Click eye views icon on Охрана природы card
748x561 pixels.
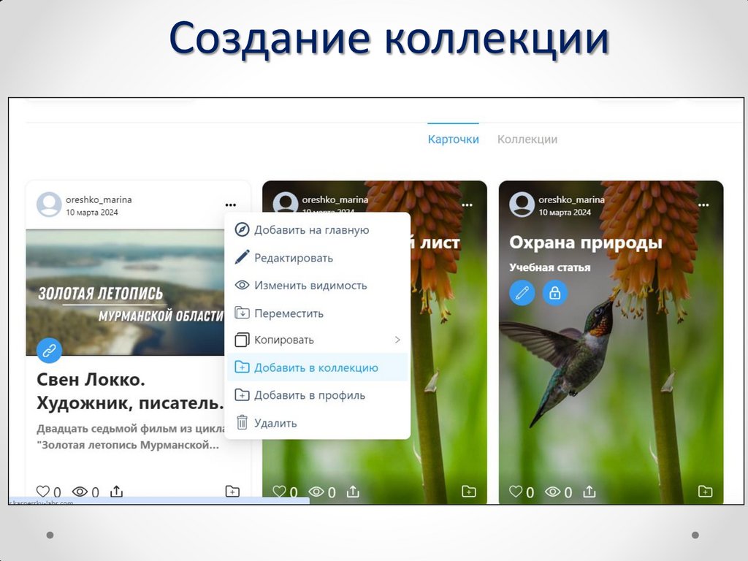point(553,492)
